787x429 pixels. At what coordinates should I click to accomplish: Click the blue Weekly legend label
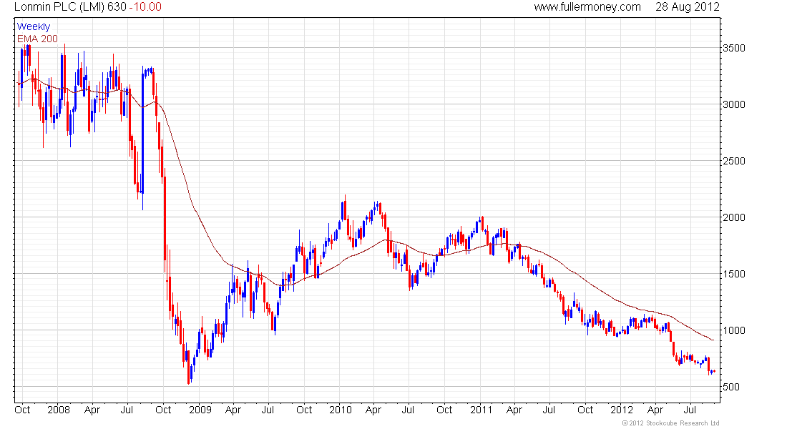point(34,26)
